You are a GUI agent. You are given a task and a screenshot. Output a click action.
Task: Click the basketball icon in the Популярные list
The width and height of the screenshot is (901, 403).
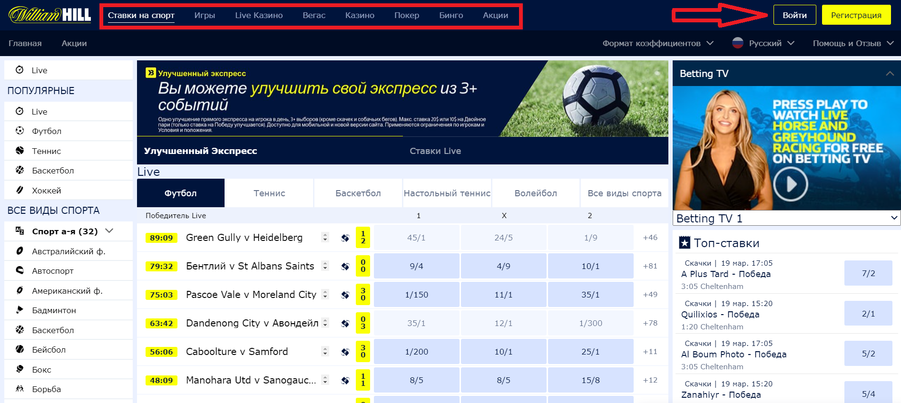click(x=20, y=170)
